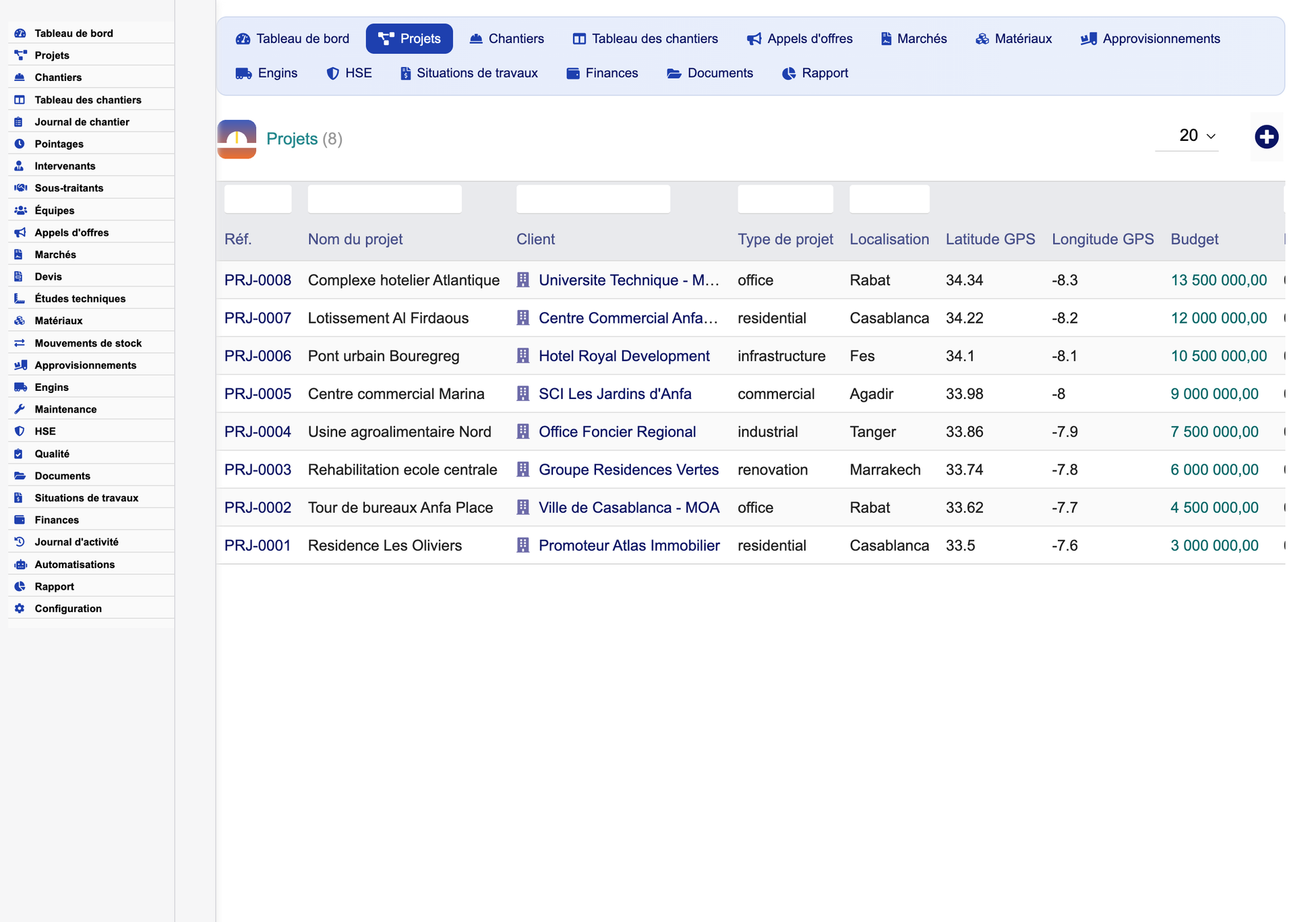Click the building icon beside Ville de Casablanca - MOA

(523, 508)
